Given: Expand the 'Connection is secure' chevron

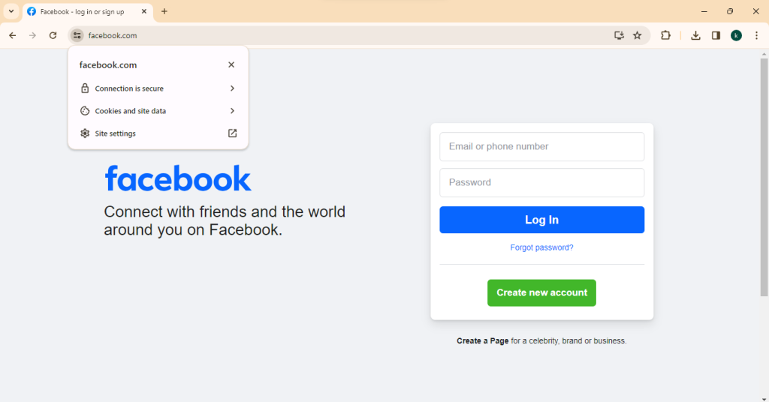Looking at the screenshot, I should tap(232, 88).
